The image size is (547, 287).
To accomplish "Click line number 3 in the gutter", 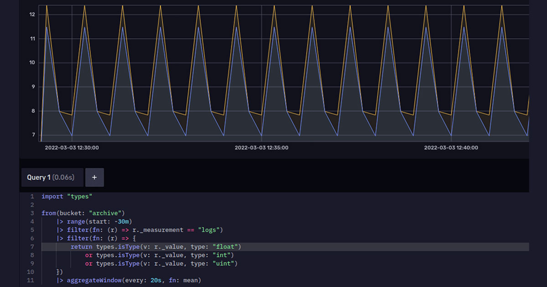I will click(x=32, y=213).
